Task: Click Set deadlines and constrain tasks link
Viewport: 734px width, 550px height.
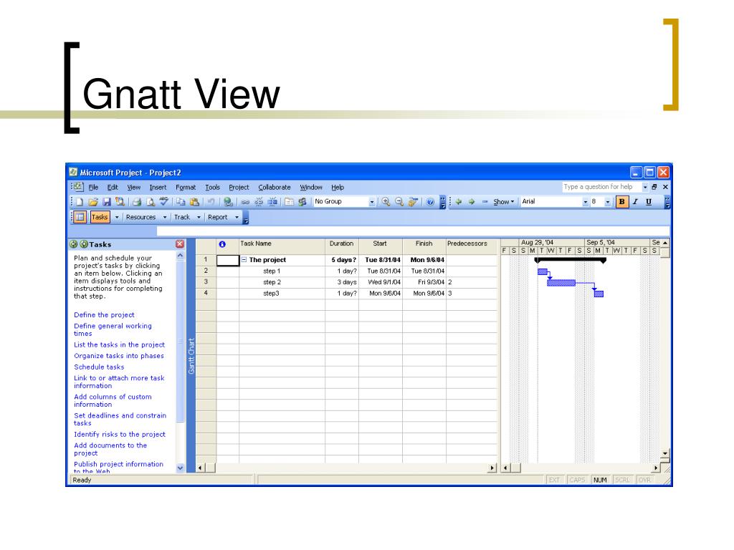Action: coord(120,419)
